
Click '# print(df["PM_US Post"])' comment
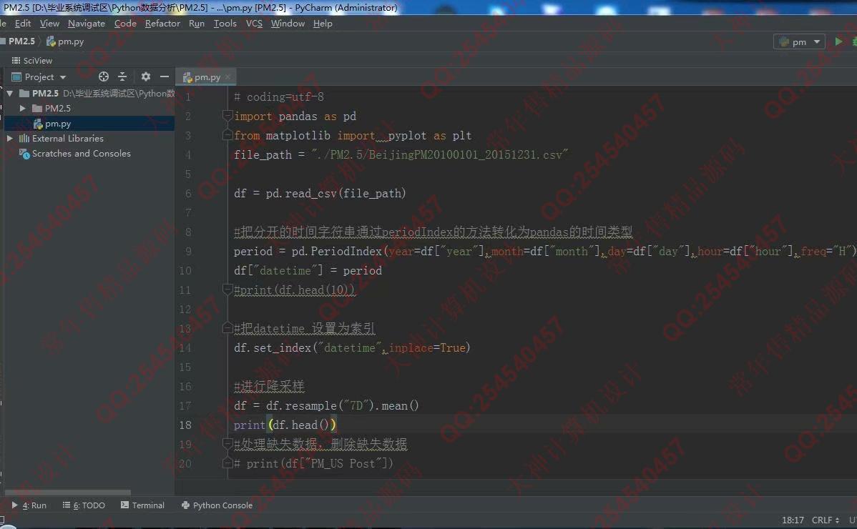313,463
